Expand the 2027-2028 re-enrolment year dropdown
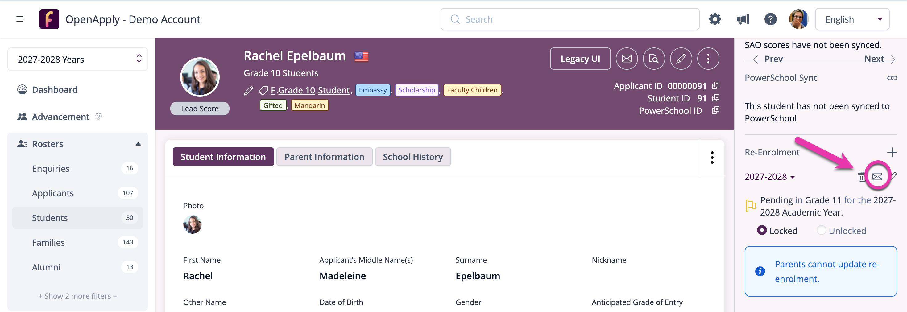Image resolution: width=907 pixels, height=312 pixels. [x=769, y=177]
